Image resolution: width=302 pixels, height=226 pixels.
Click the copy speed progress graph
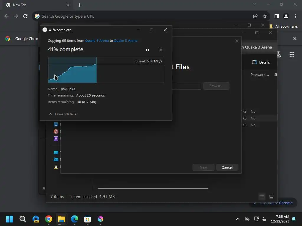(x=106, y=70)
